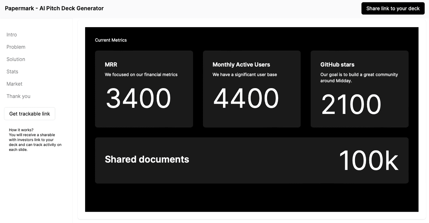Switch to the Stats slide
This screenshot has height=223, width=429.
[x=12, y=72]
